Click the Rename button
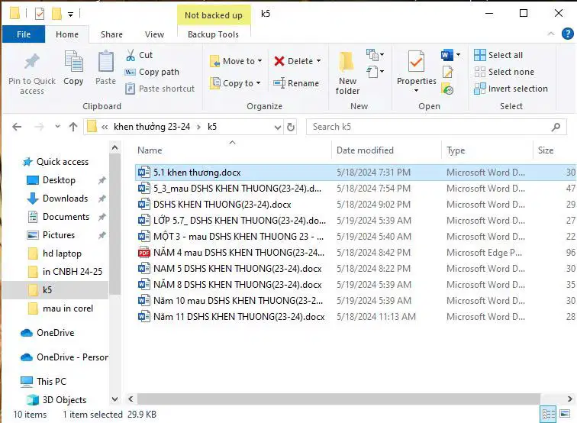This screenshot has width=577, height=423. pyautogui.click(x=296, y=83)
